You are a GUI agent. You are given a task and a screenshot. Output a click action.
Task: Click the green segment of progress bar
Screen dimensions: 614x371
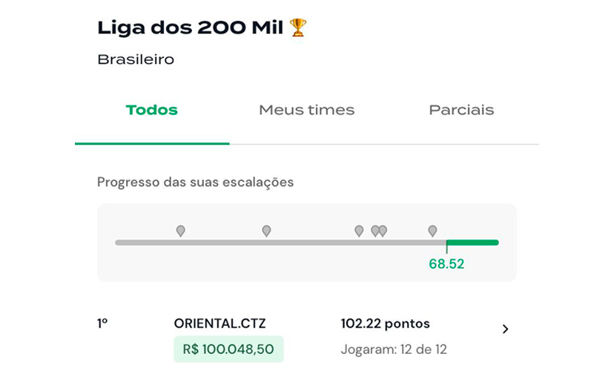click(x=472, y=243)
